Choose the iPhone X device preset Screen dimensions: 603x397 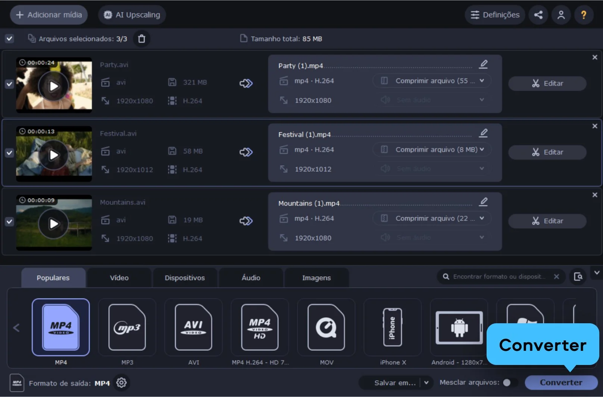pos(393,328)
